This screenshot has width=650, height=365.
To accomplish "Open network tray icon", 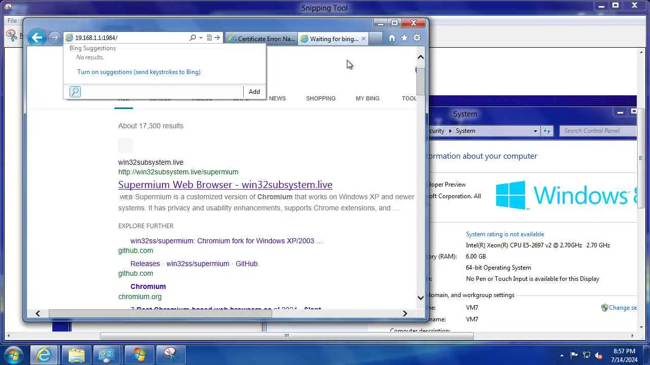I will (x=587, y=355).
